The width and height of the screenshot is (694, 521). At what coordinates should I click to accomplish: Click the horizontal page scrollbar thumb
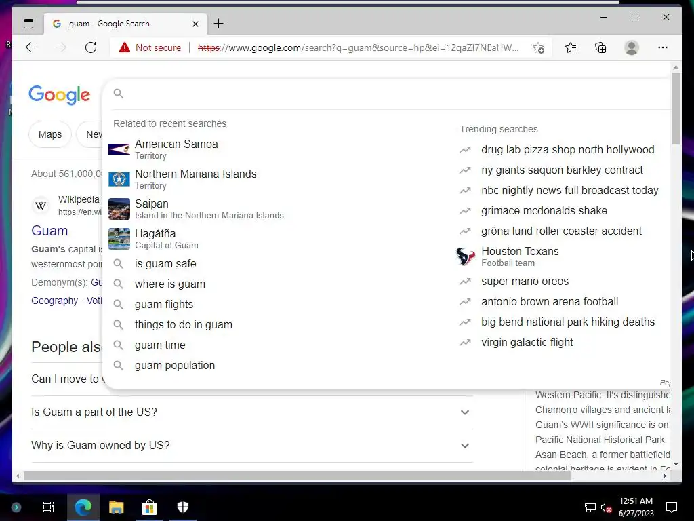[297, 476]
